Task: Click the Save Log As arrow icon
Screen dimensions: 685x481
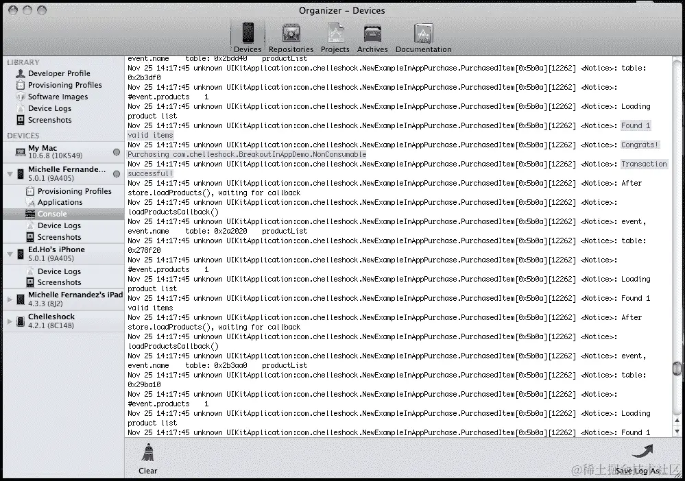Action: [x=642, y=453]
